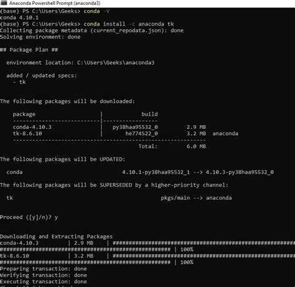295x287 pixels.
Task: Click 'The following packages will be downloaded:' line
Action: (x=67, y=101)
